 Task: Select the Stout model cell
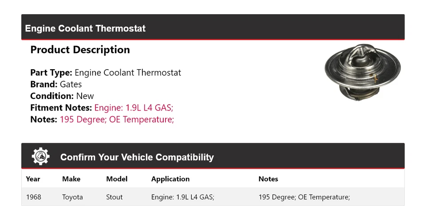pyautogui.click(x=114, y=197)
